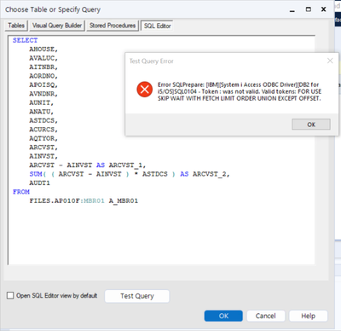Toggle Open SQL Editor view by default checkbox
The image size is (341, 331).
coord(10,295)
